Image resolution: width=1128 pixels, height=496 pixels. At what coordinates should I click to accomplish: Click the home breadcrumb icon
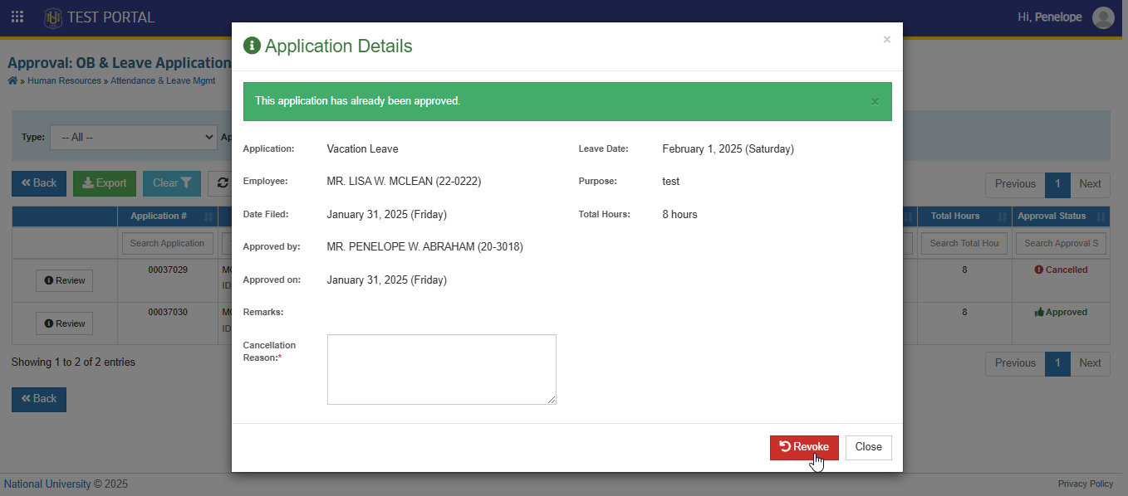click(12, 80)
